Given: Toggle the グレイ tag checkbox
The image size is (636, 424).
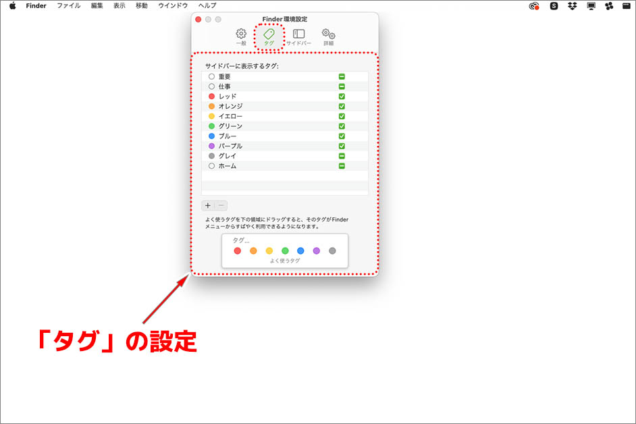Looking at the screenshot, I should click(342, 156).
